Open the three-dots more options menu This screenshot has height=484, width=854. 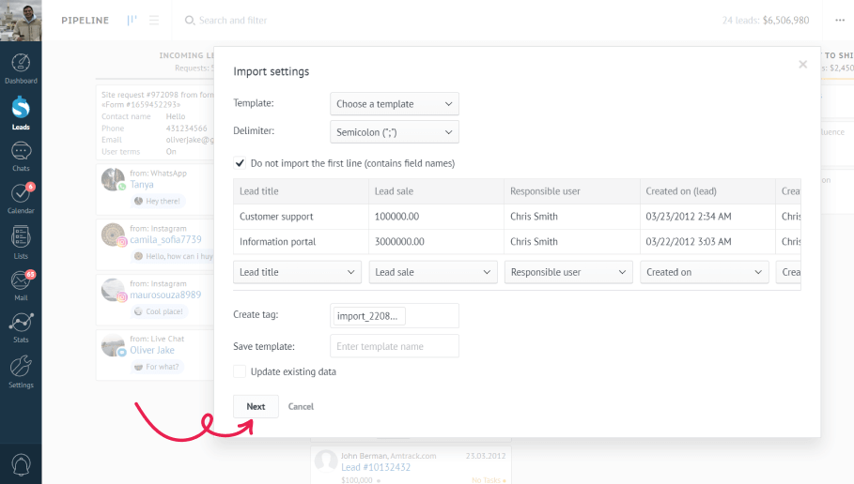[x=839, y=21]
